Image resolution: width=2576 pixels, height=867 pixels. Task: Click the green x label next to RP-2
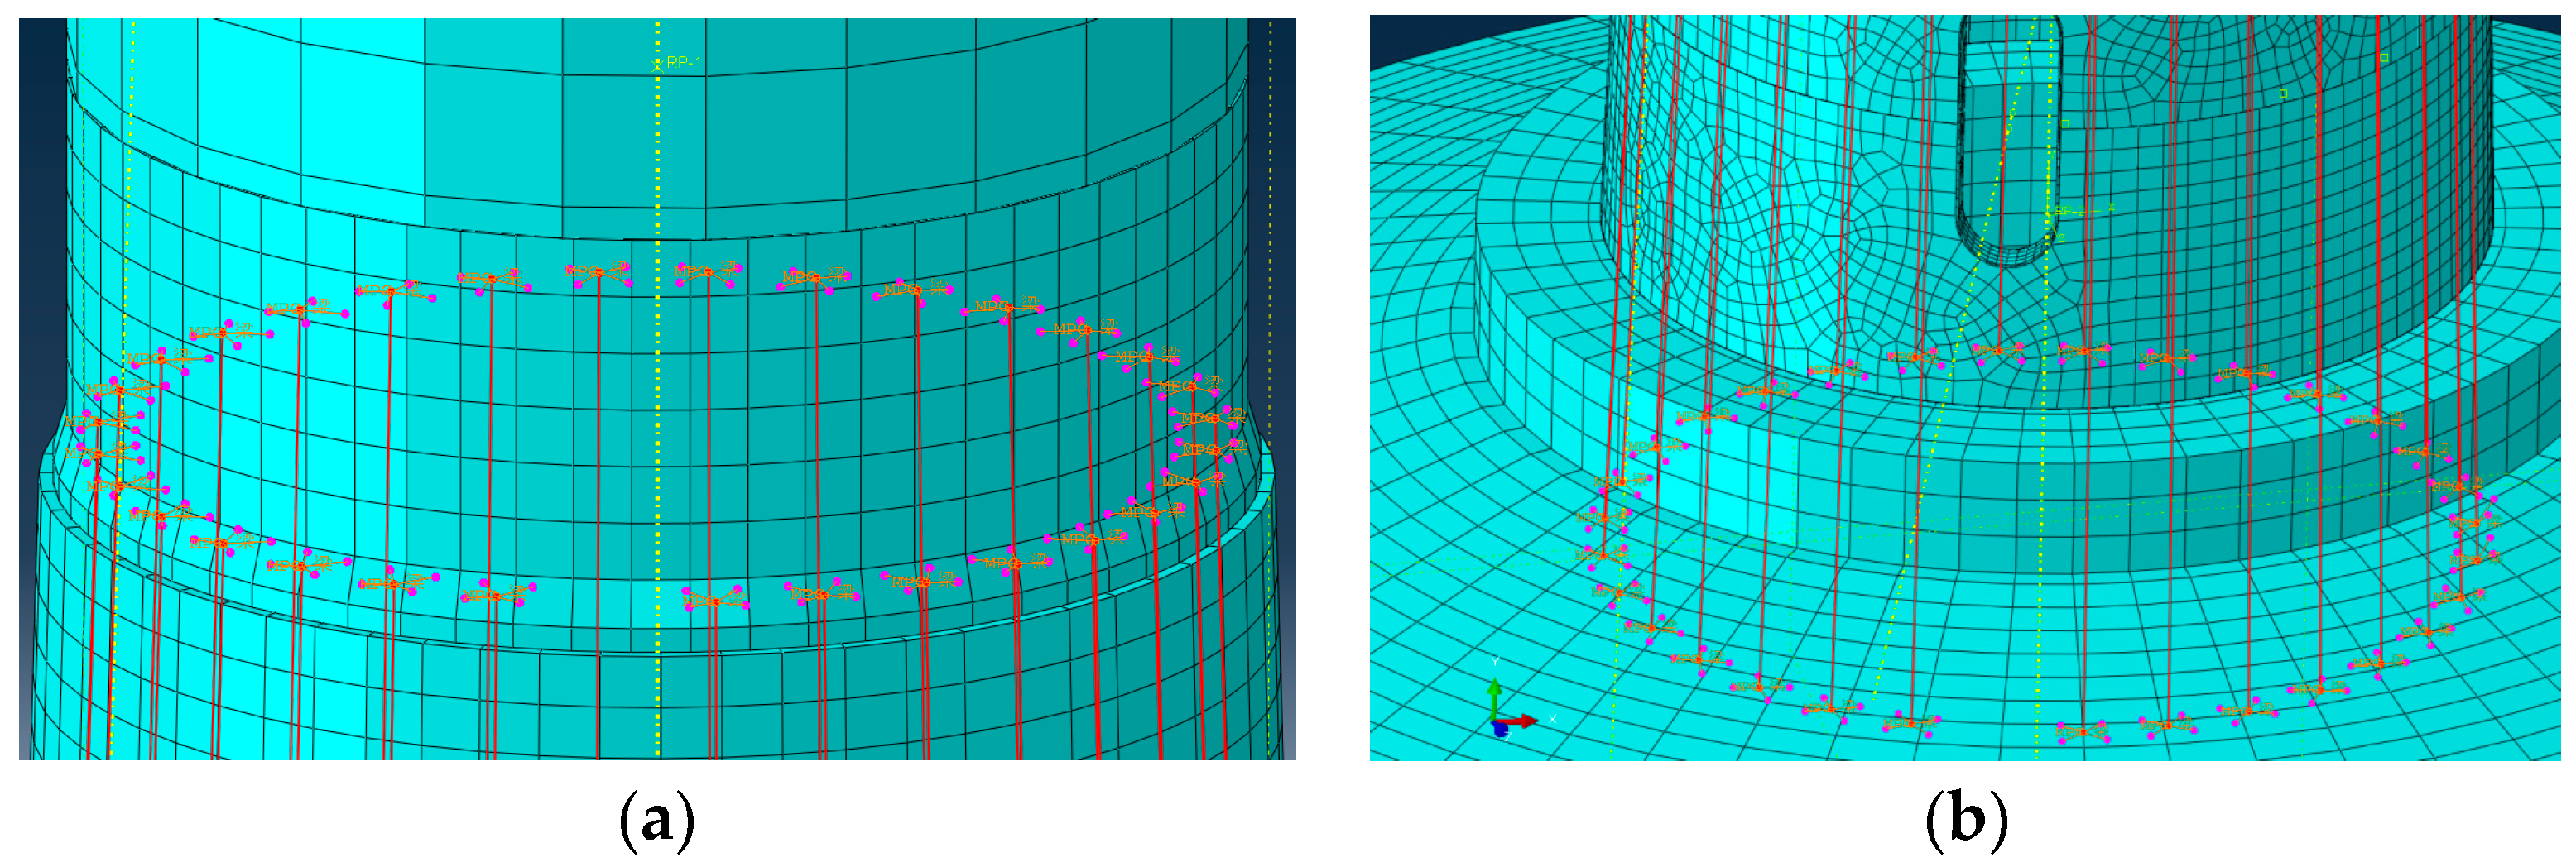point(2111,207)
